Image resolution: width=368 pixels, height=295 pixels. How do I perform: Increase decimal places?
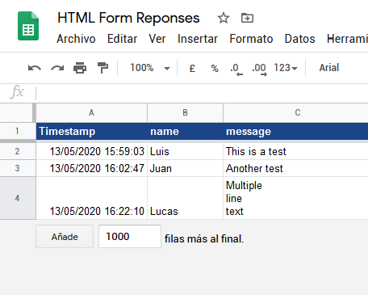pyautogui.click(x=259, y=70)
